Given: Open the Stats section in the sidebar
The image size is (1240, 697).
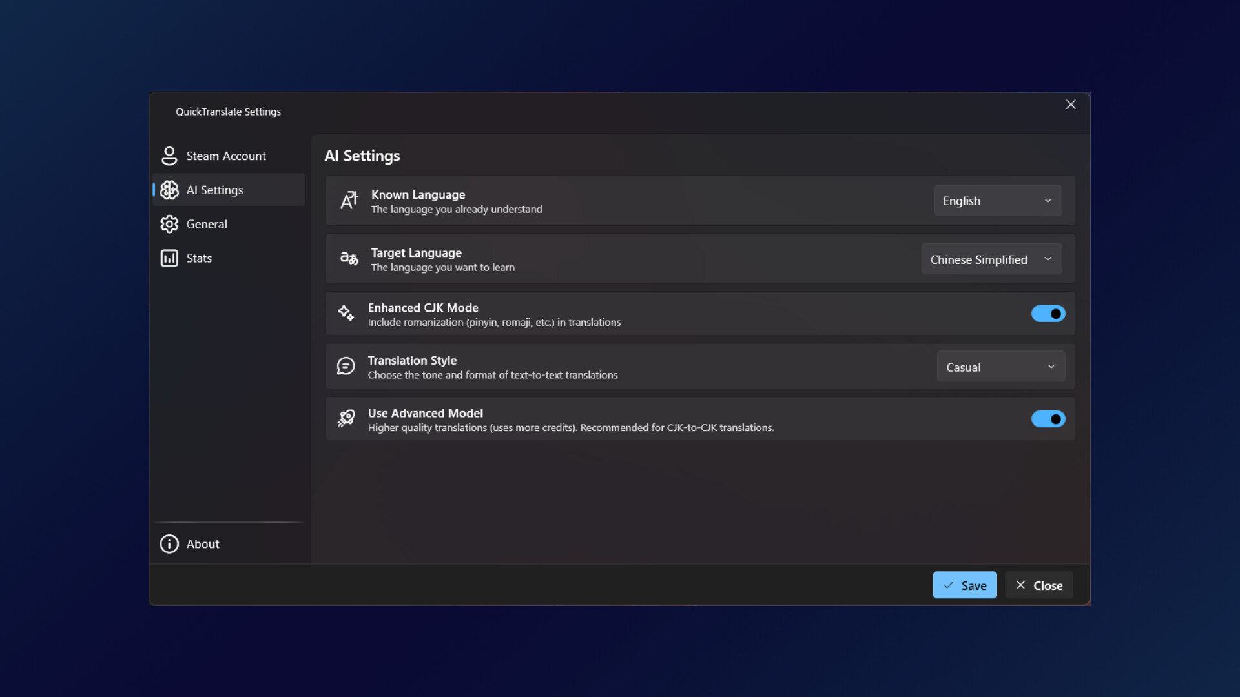Looking at the screenshot, I should [x=199, y=258].
